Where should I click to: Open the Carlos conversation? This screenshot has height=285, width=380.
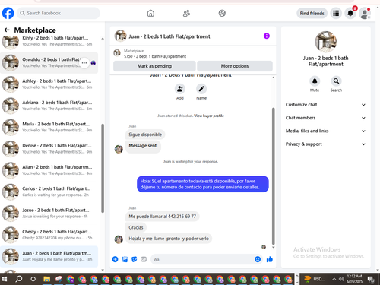tap(49, 192)
